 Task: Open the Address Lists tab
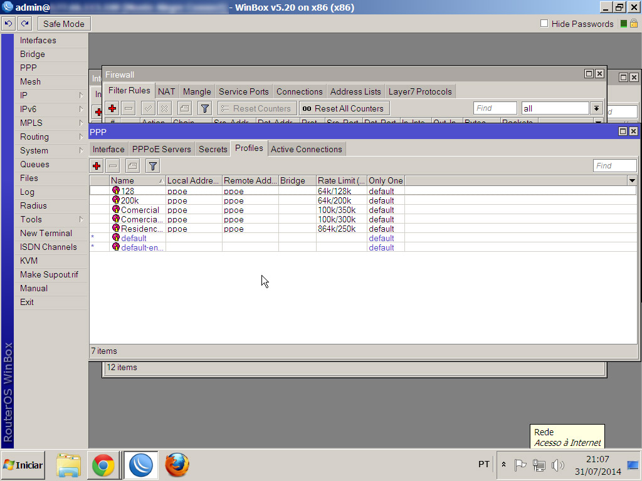(x=355, y=91)
